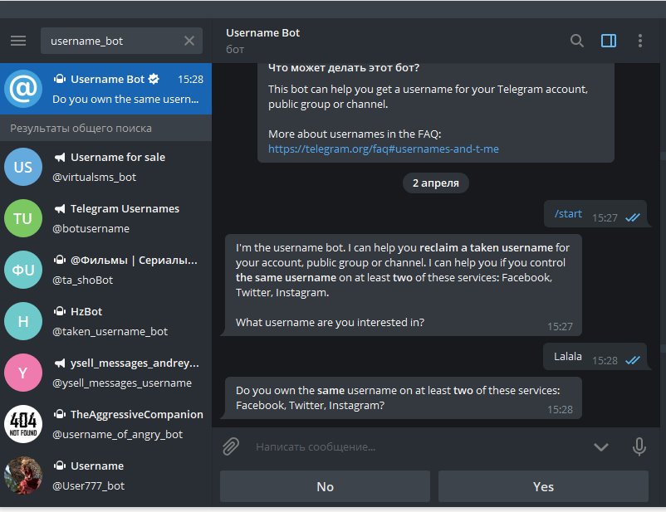This screenshot has height=512, width=666.
Task: Toggle the right info sidebar panel
Action: 609,41
